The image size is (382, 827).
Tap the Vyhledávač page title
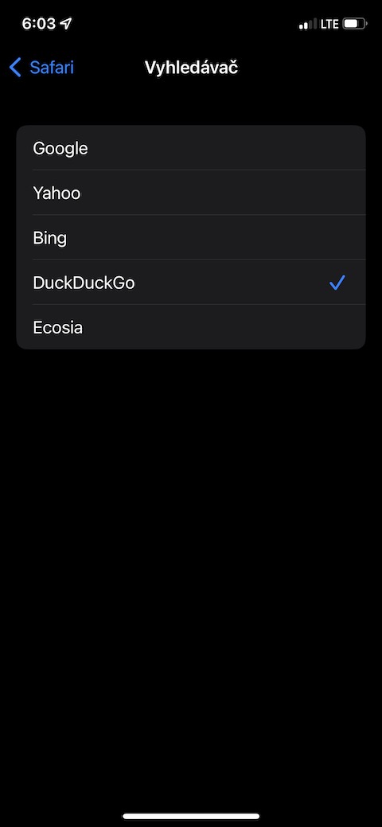click(x=191, y=68)
